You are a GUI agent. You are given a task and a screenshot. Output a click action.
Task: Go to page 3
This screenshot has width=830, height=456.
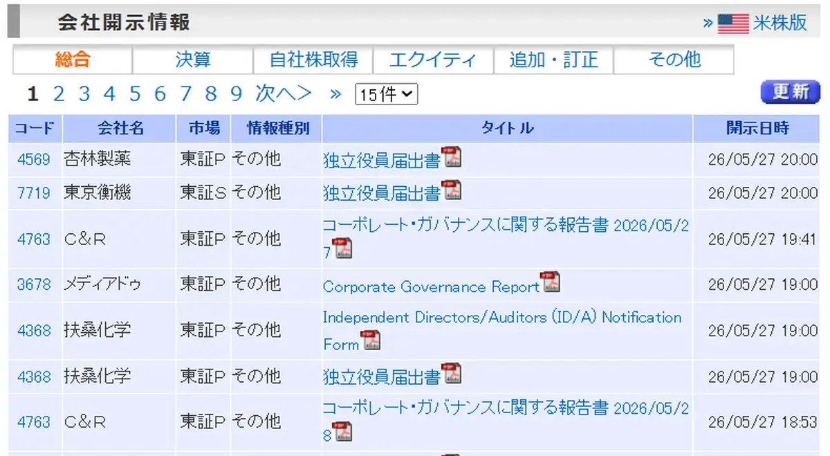tap(84, 94)
